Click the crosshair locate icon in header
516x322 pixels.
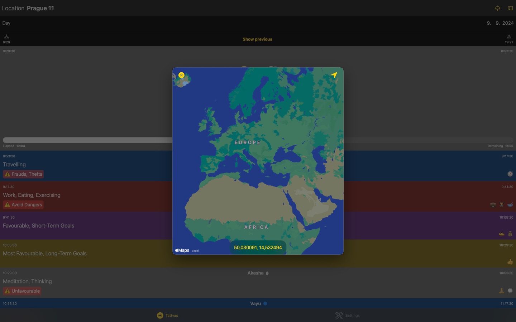497,8
